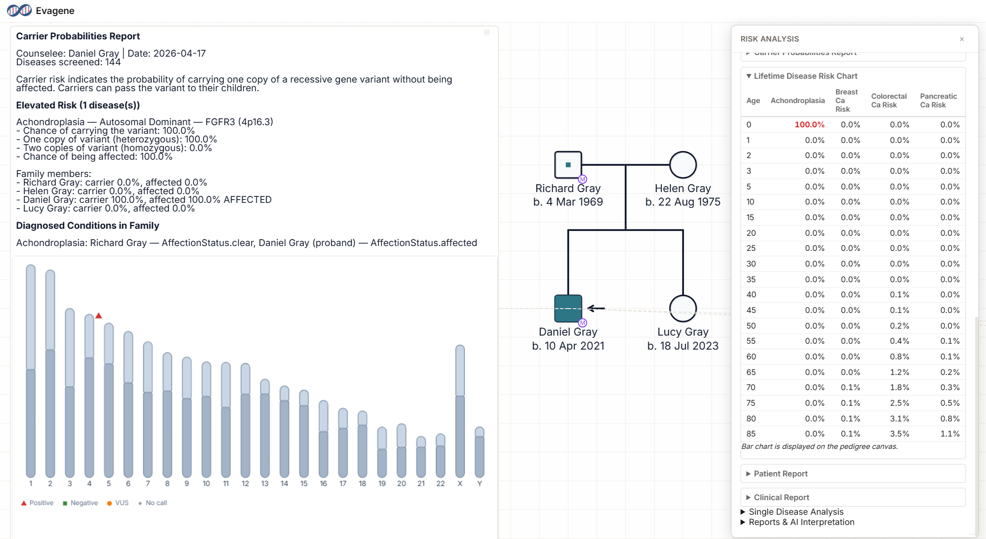Select Richard Gray's square pedigree symbol
The height and width of the screenshot is (539, 986).
coord(568,165)
